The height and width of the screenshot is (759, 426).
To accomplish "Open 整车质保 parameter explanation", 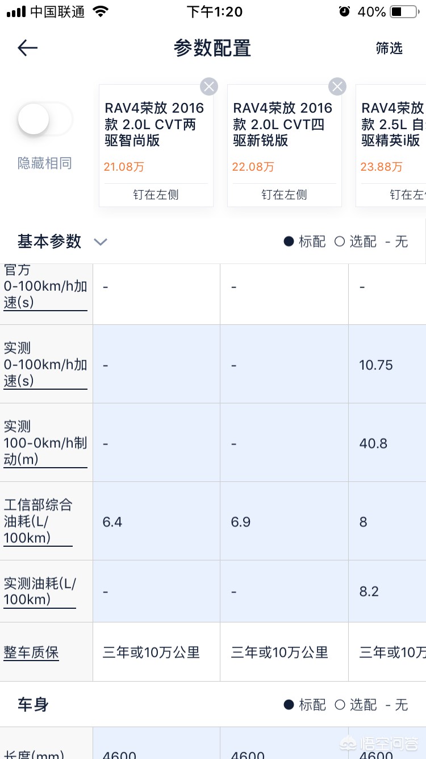I will (x=31, y=653).
